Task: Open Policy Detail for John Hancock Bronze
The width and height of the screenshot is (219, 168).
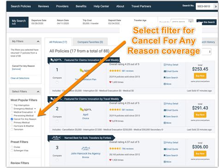Action: pos(171,143)
